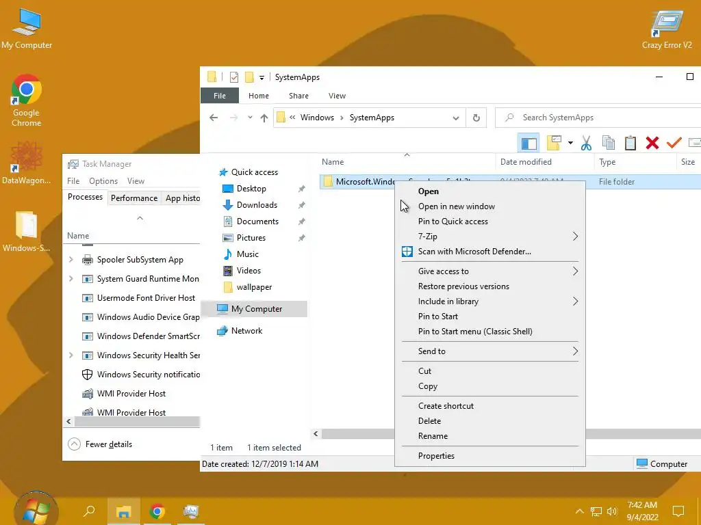Click the Processes tab in Task Manager
The image size is (701, 525).
pos(85,197)
